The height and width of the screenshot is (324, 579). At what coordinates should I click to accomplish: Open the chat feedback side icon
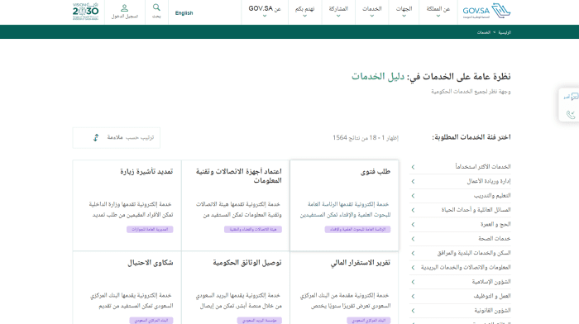571,97
